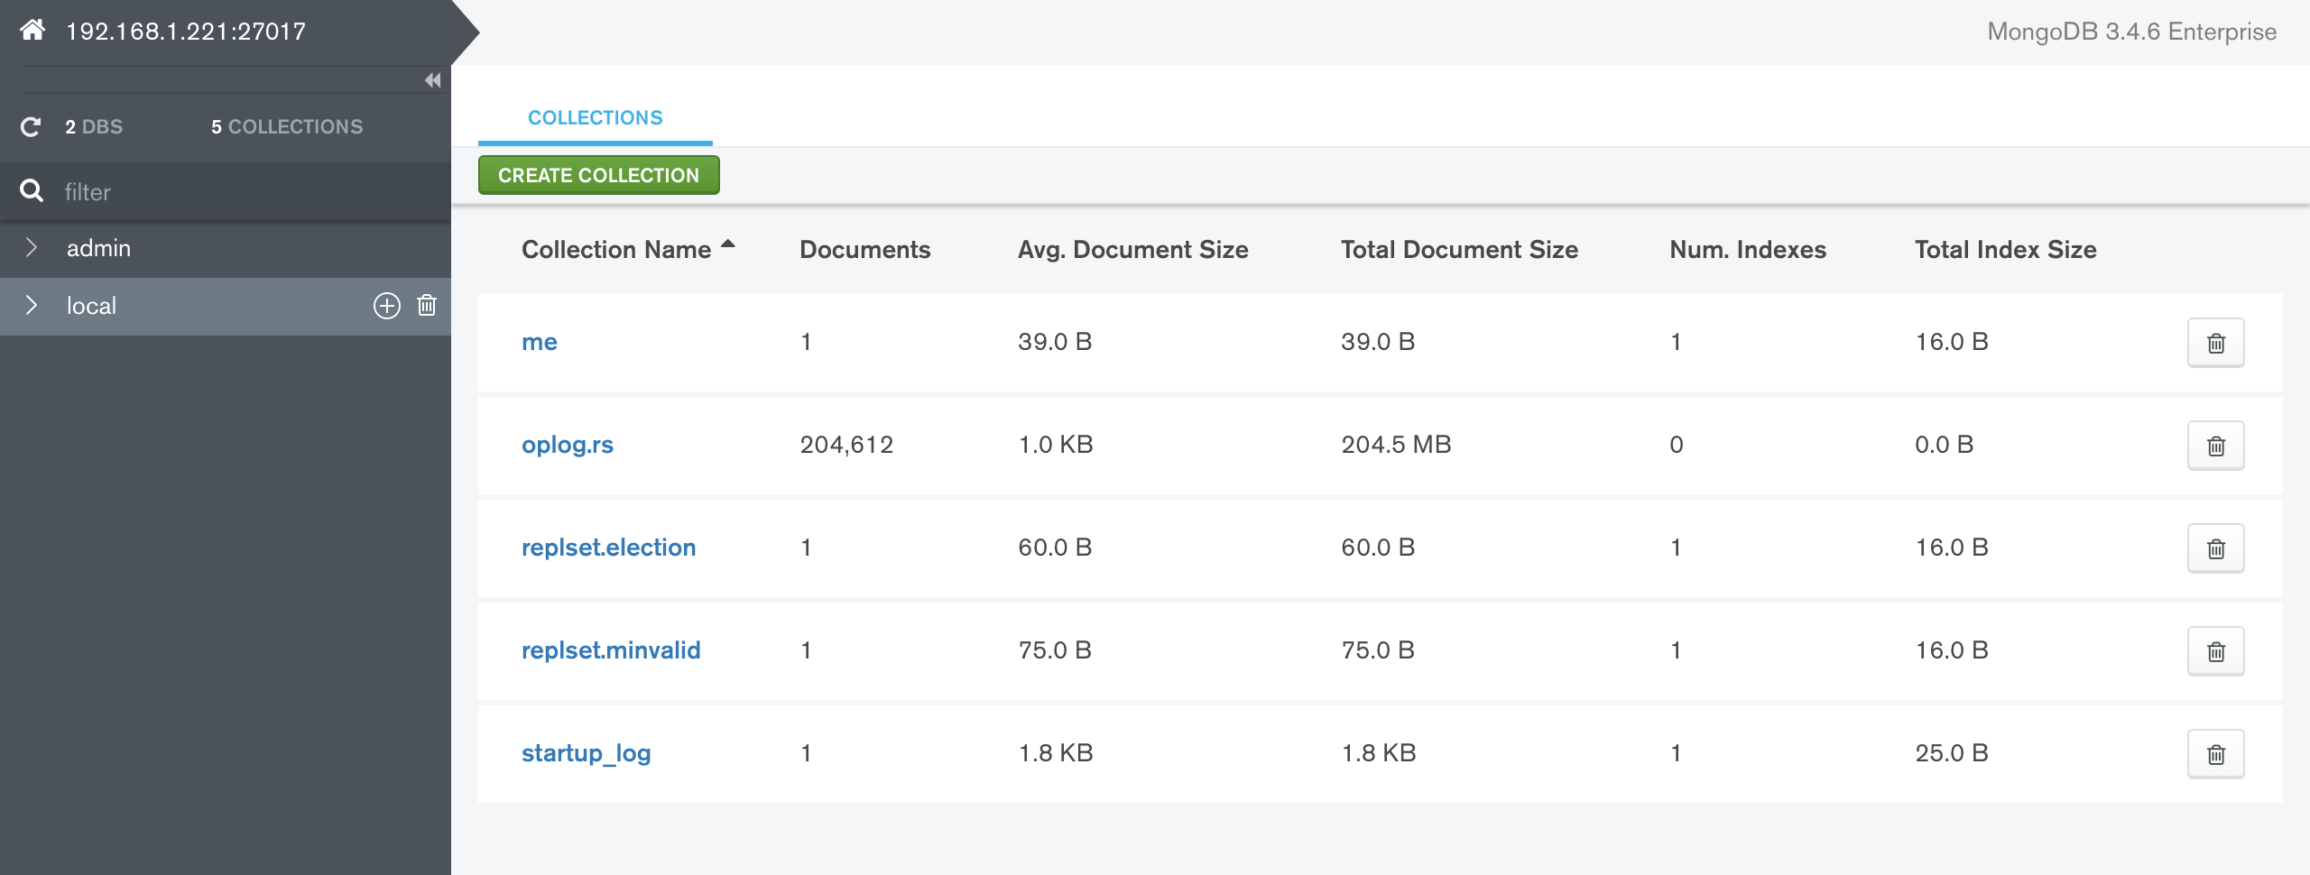Create a collection in local via the plus icon
2310x875 pixels.
(x=387, y=305)
